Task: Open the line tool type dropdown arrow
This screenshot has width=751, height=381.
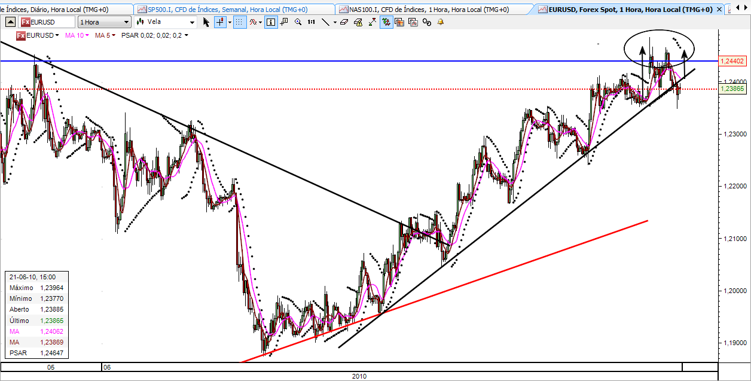Action: pyautogui.click(x=335, y=22)
